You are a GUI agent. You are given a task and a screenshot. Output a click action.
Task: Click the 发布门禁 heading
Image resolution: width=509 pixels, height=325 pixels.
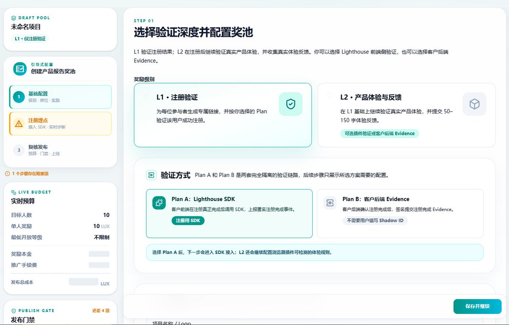coord(23,320)
